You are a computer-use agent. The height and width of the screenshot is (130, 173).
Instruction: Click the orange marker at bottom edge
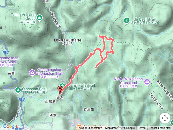point(79,127)
